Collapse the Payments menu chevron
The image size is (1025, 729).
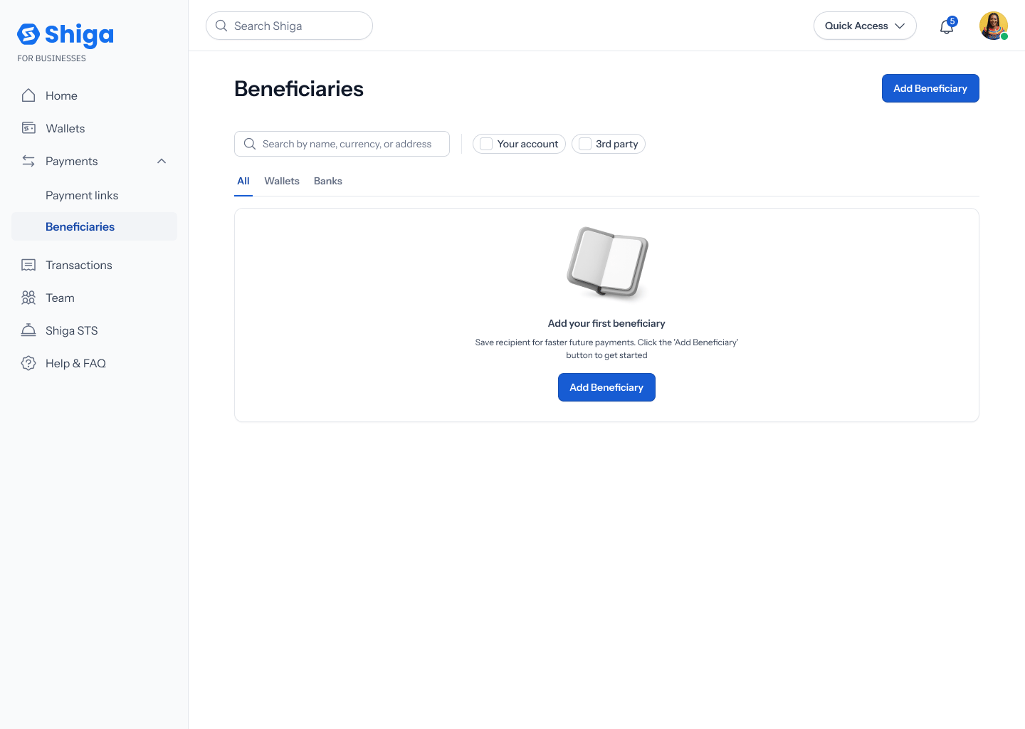click(x=162, y=161)
